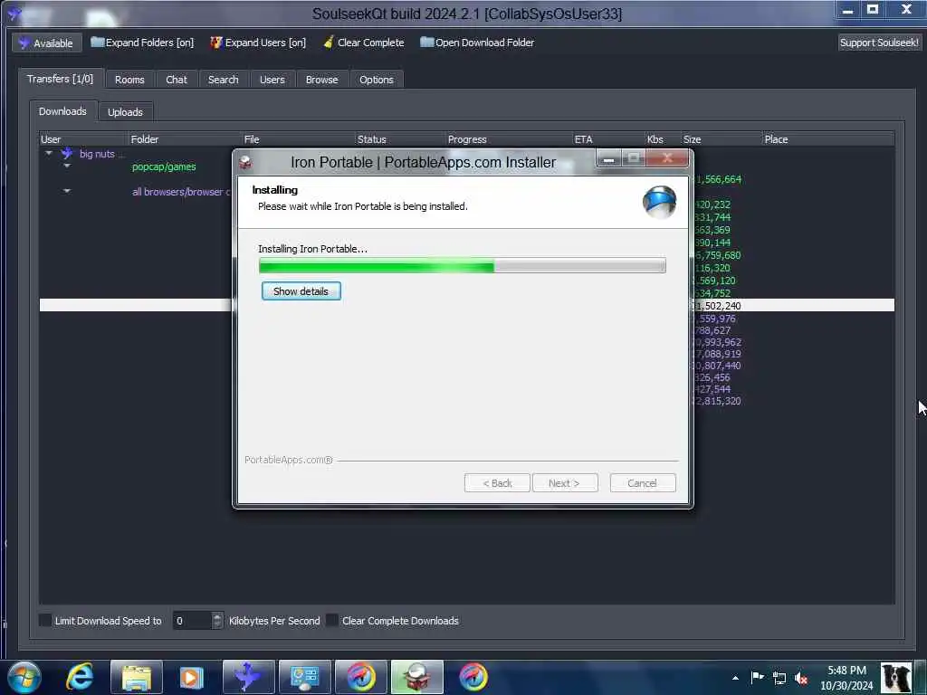Show hidden system tray icons

[735, 678]
